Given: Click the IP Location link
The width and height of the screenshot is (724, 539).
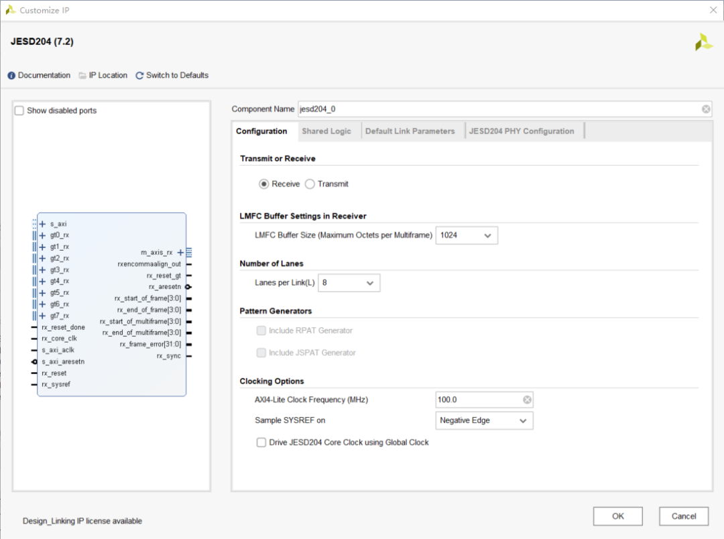Looking at the screenshot, I should pyautogui.click(x=108, y=75).
